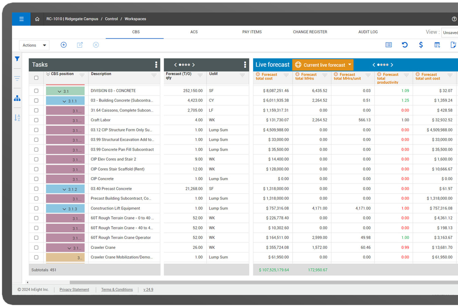This screenshot has height=308, width=458.
Task: Open the Actions dropdown
Action: point(34,45)
